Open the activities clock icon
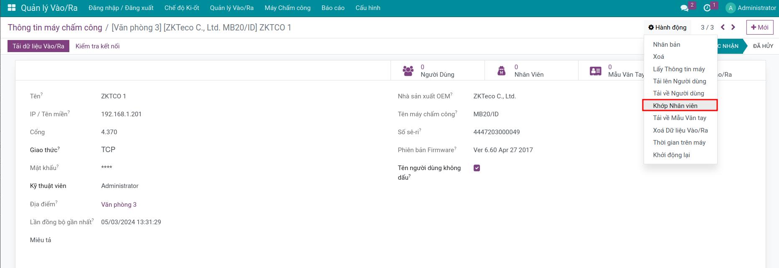 point(707,8)
